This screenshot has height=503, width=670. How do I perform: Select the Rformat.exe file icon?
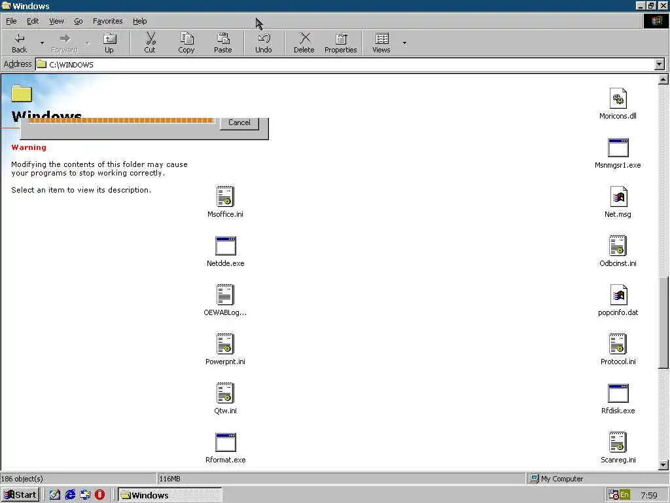pos(226,442)
